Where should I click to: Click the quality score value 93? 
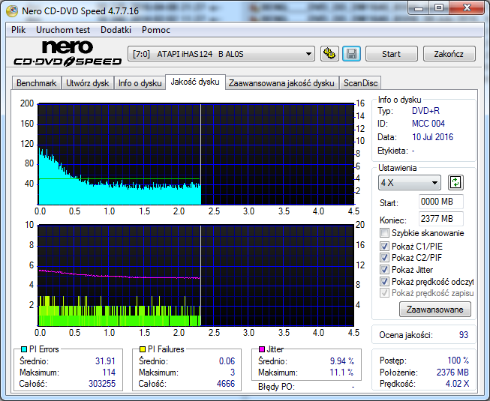pyautogui.click(x=464, y=335)
